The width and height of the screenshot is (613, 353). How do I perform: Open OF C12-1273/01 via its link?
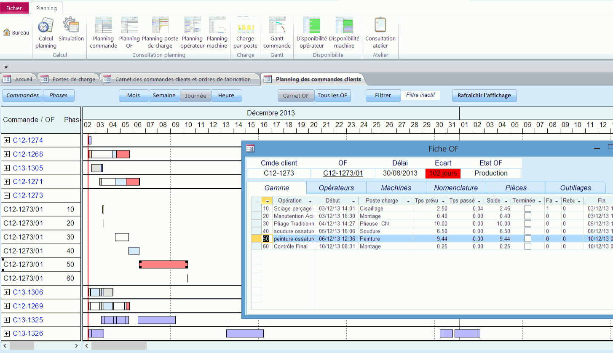pos(342,173)
